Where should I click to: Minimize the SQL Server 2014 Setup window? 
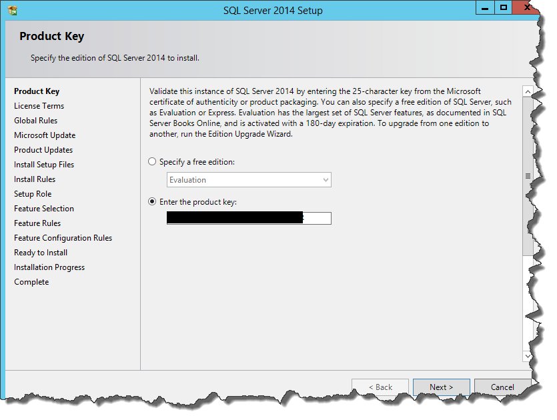[x=485, y=8]
